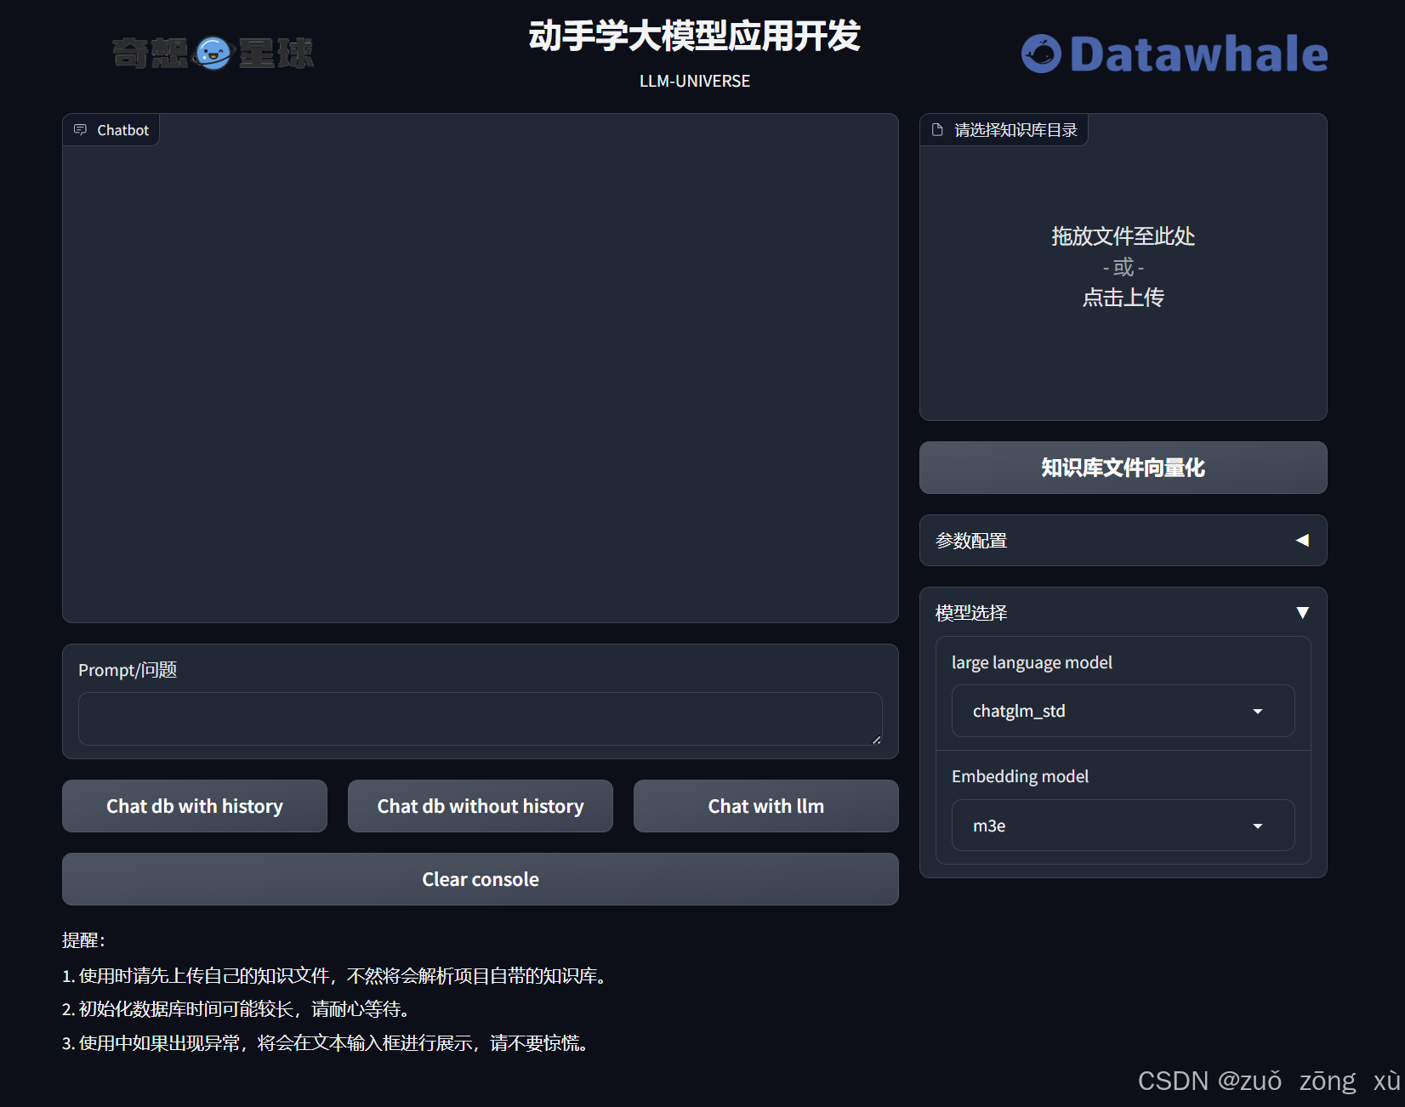The image size is (1405, 1107).
Task: Expand the 参数配置 panel
Action: [1123, 540]
